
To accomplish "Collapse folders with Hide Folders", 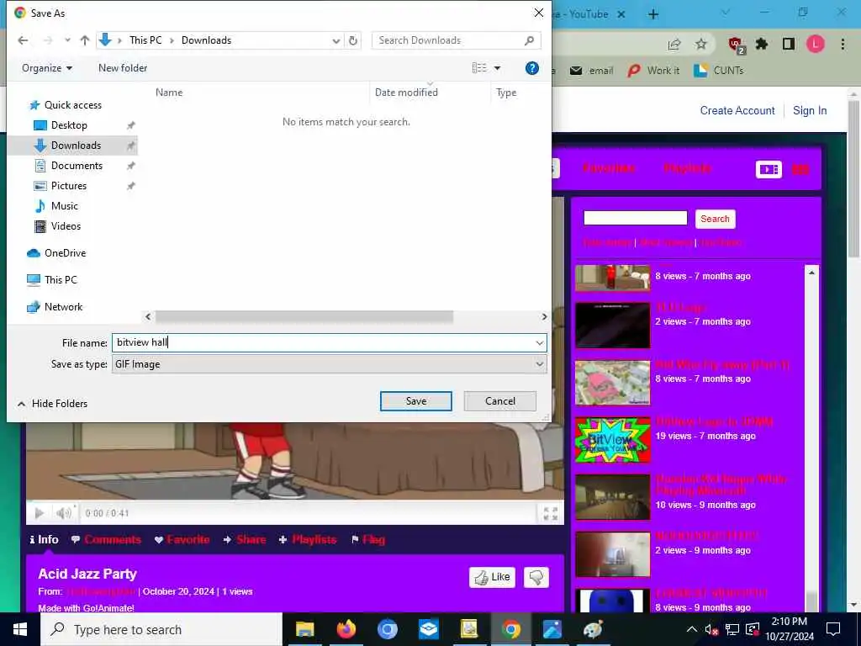I will (x=53, y=404).
